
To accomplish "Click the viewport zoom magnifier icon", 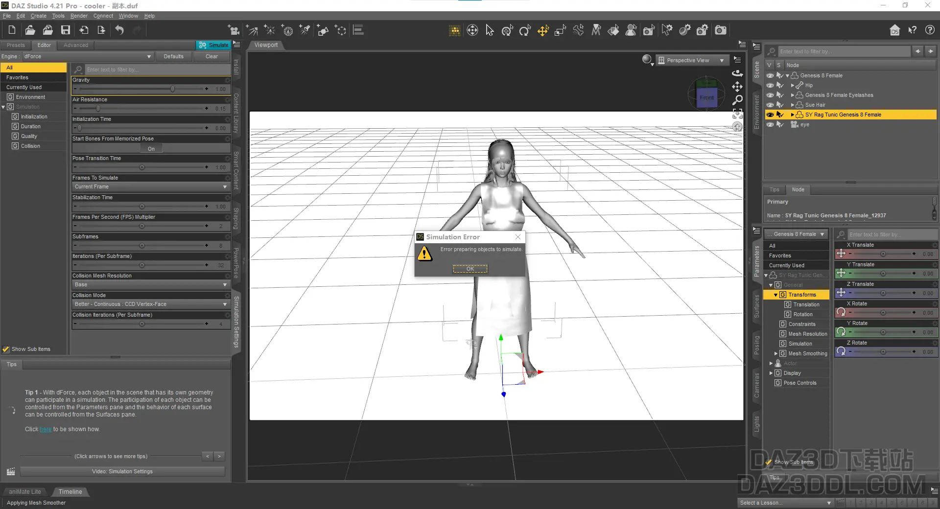I will [x=737, y=100].
